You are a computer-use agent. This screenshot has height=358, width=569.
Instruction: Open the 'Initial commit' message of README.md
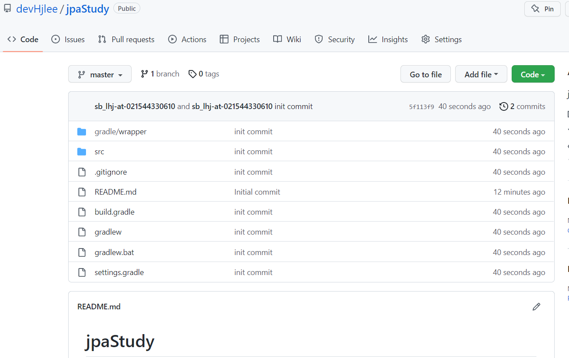tap(257, 192)
